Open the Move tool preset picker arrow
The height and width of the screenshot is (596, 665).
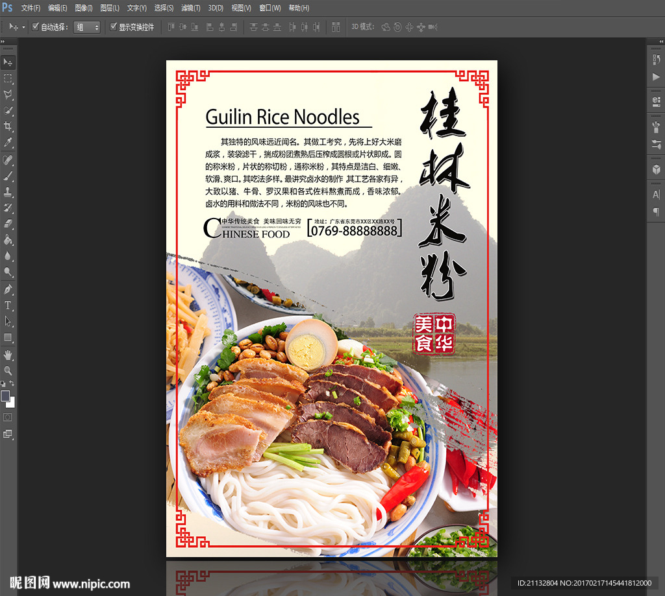(23, 27)
